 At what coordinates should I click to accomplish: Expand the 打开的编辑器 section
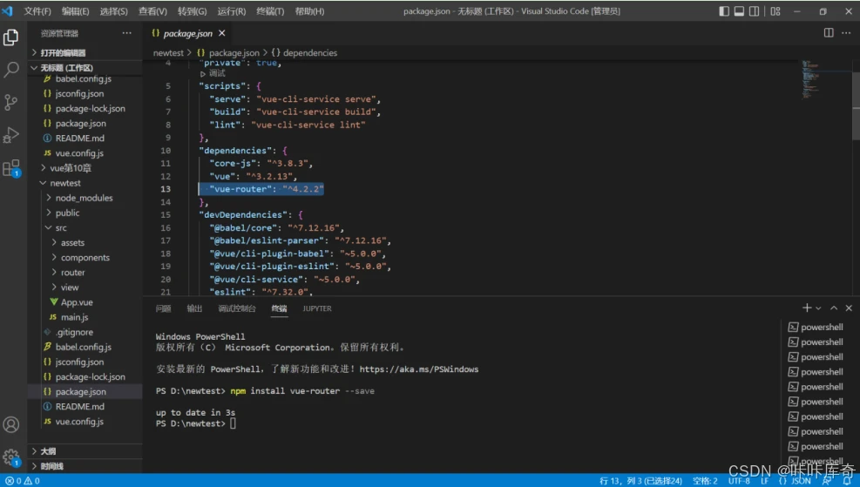(85, 52)
